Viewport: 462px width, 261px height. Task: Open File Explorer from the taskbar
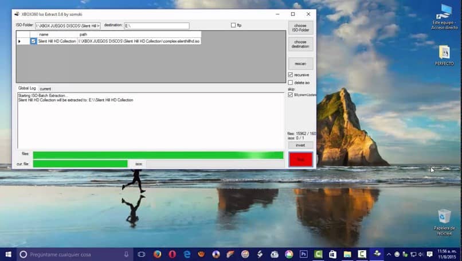click(x=347, y=254)
